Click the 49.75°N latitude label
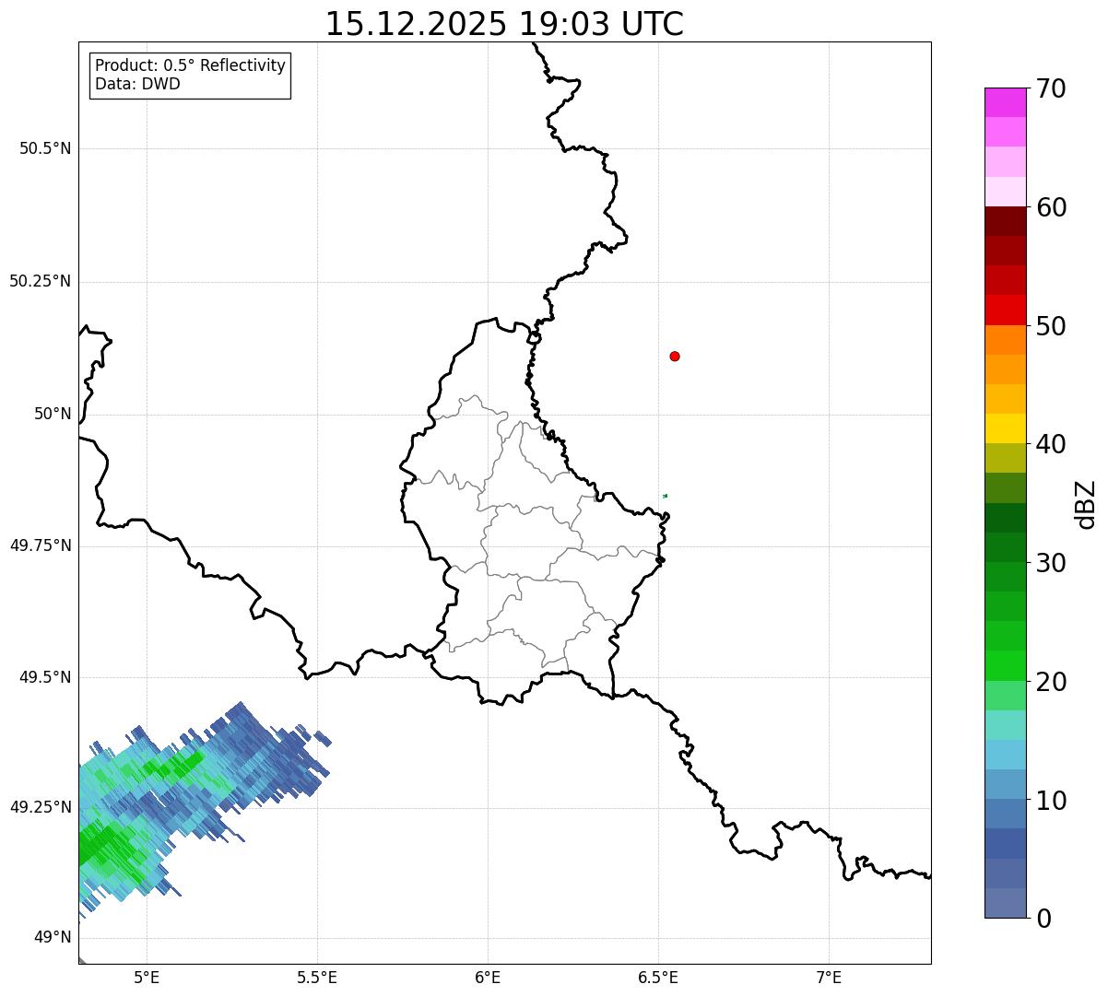This screenshot has width=1108, height=996. tap(41, 546)
